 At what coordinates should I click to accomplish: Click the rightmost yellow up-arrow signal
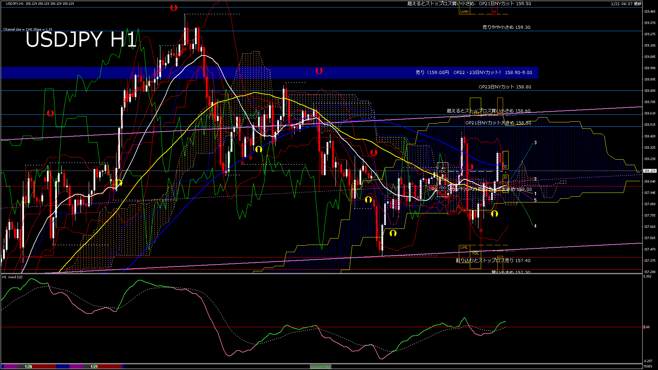tap(494, 214)
